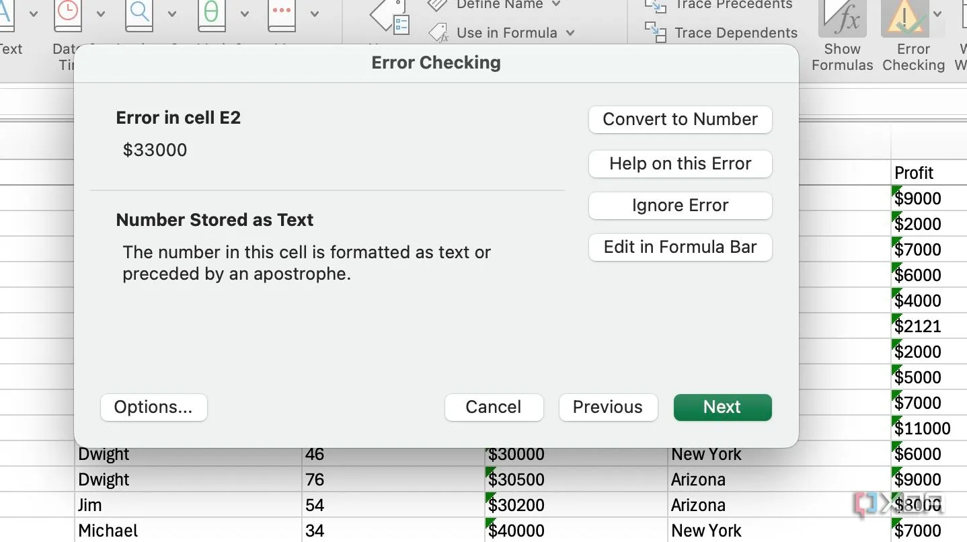This screenshot has height=542, width=967.
Task: Select the cell containing $30500
Action: click(575, 479)
